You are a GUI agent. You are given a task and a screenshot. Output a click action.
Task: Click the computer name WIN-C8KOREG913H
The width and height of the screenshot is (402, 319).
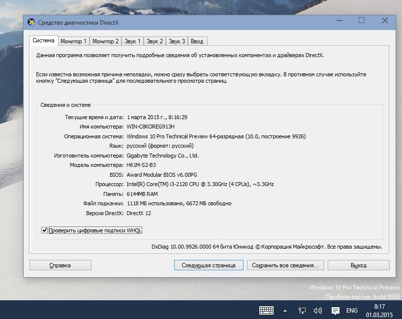coord(151,127)
